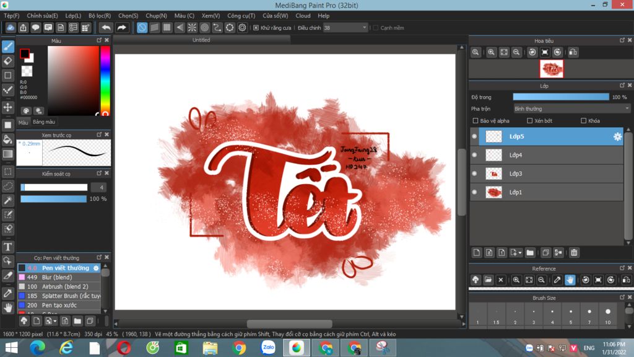Open settings gear for Lớp5 layer
The image size is (634, 357).
coord(617,137)
